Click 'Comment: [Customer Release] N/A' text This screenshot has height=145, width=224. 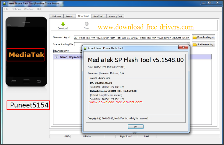[x=106, y=73]
